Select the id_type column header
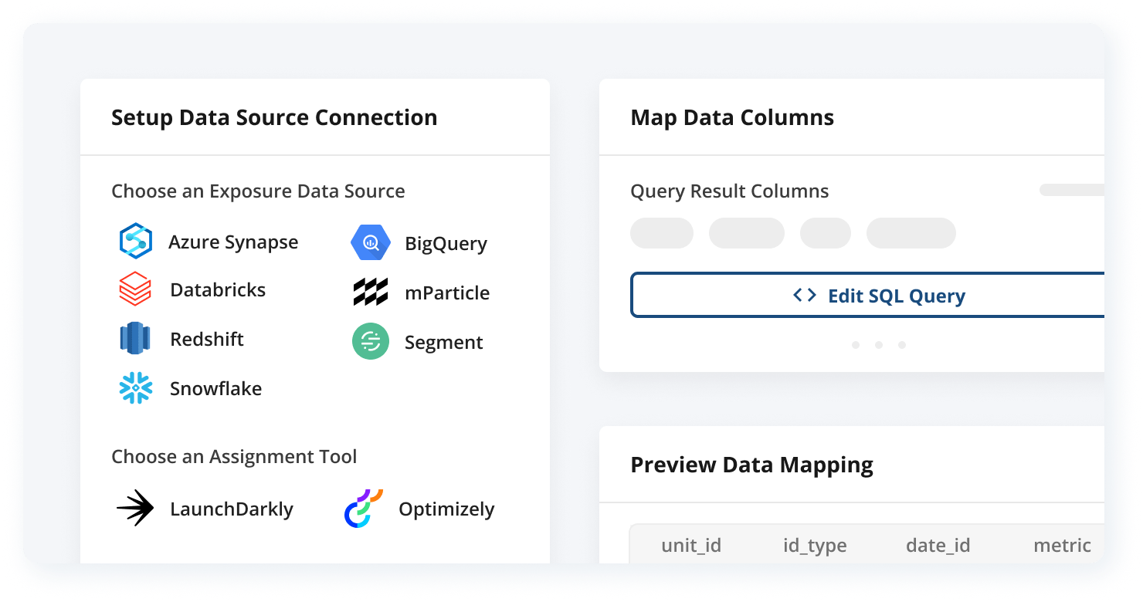 (x=815, y=546)
